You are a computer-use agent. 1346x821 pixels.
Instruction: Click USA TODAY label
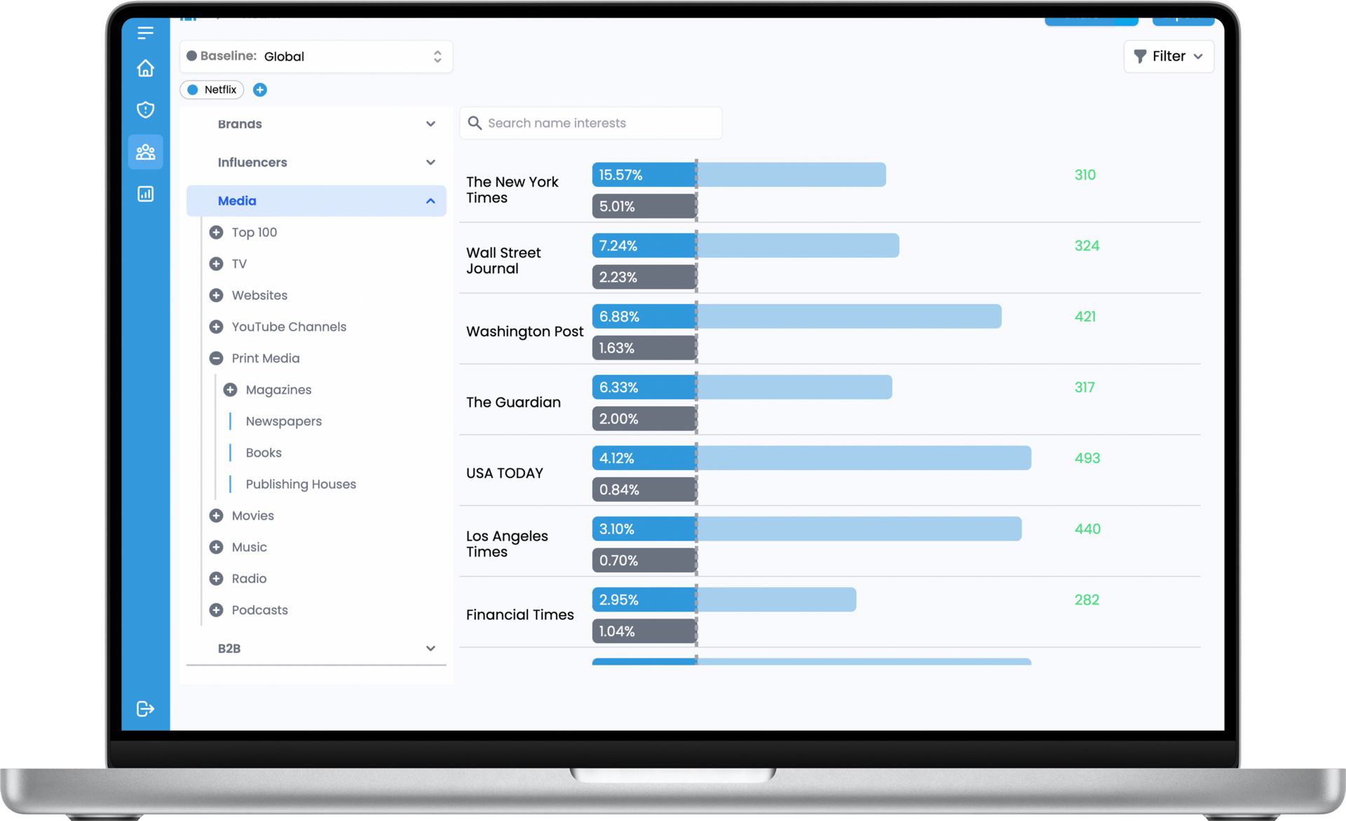click(x=505, y=473)
